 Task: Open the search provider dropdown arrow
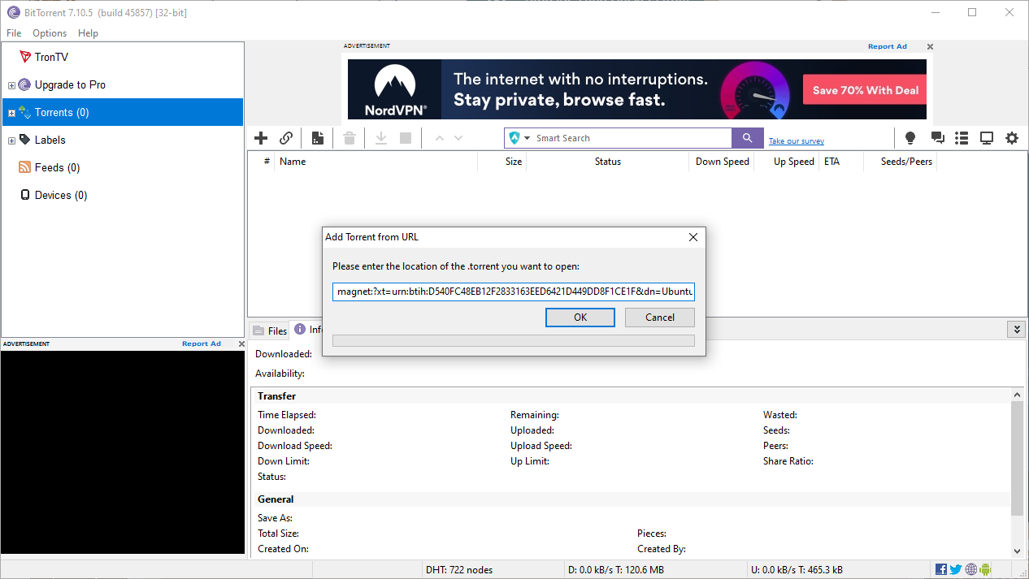click(527, 138)
